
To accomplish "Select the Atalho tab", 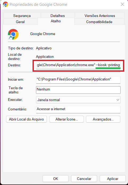I will 56,21.
